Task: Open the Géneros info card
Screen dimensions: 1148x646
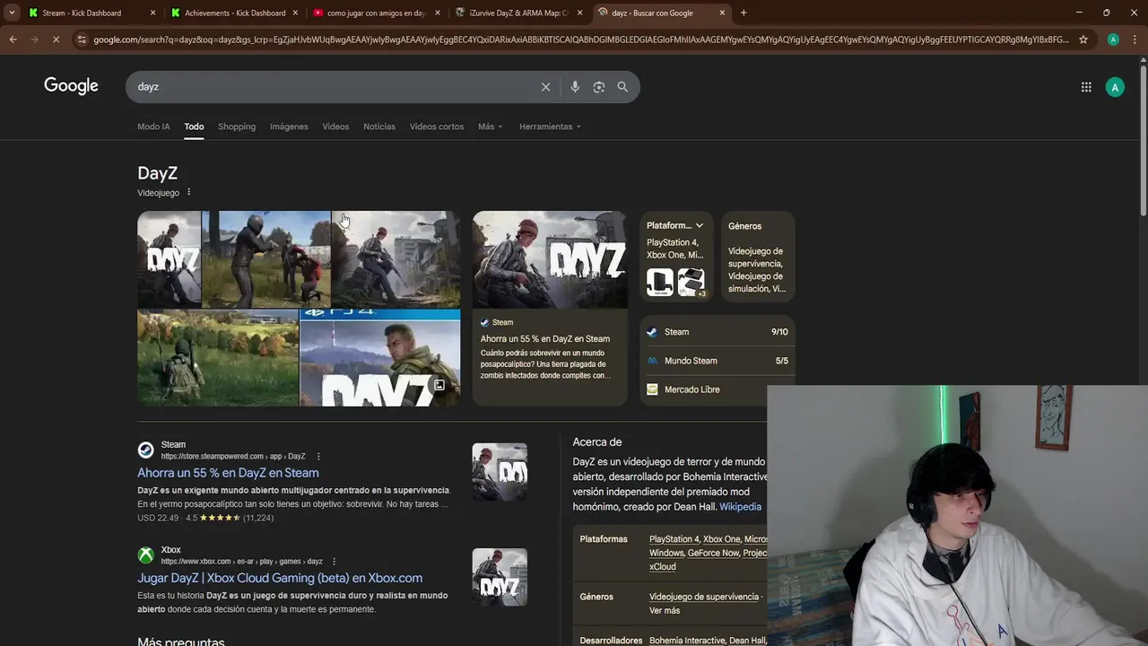Action: point(758,257)
